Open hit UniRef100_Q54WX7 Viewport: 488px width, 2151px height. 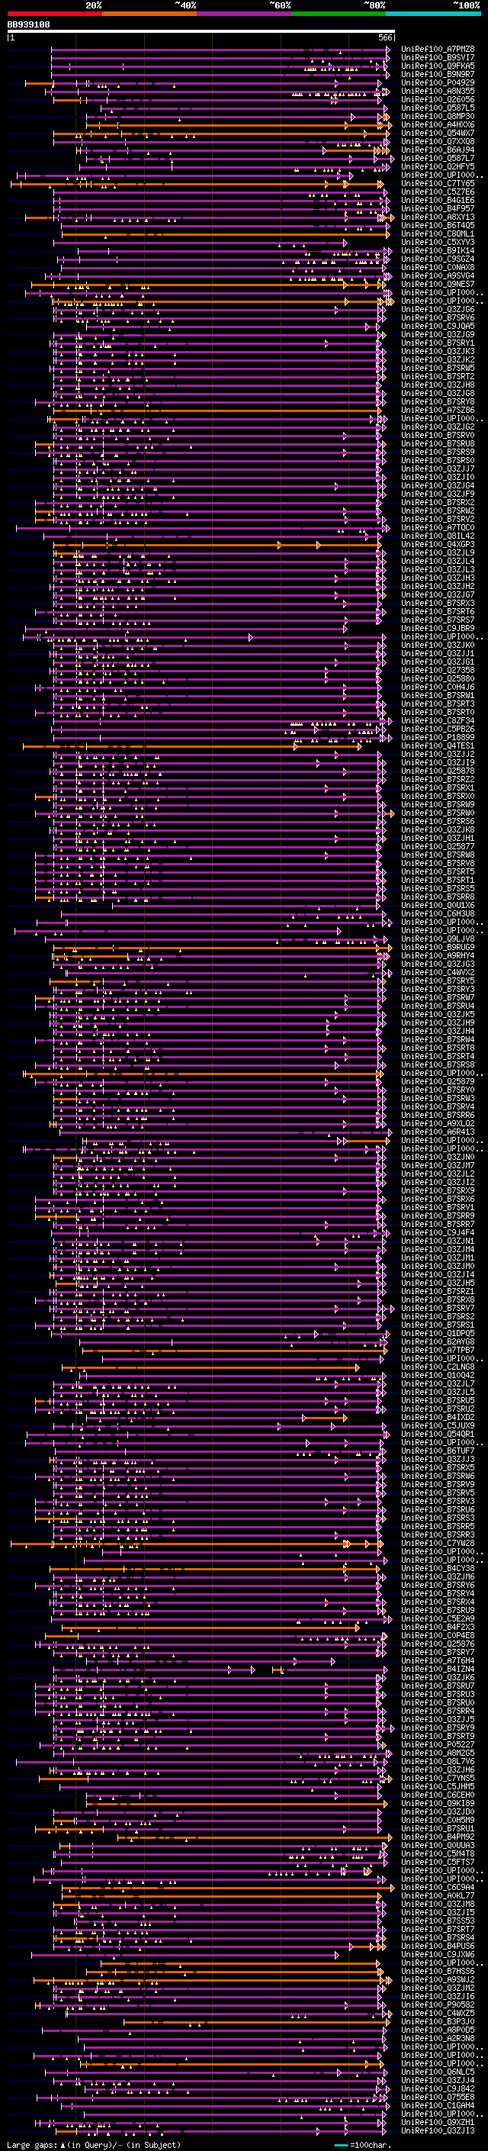click(438, 133)
